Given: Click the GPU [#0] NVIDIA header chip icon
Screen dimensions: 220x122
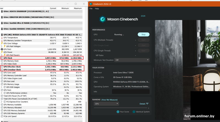Looking at the screenshot, I should [2, 35].
